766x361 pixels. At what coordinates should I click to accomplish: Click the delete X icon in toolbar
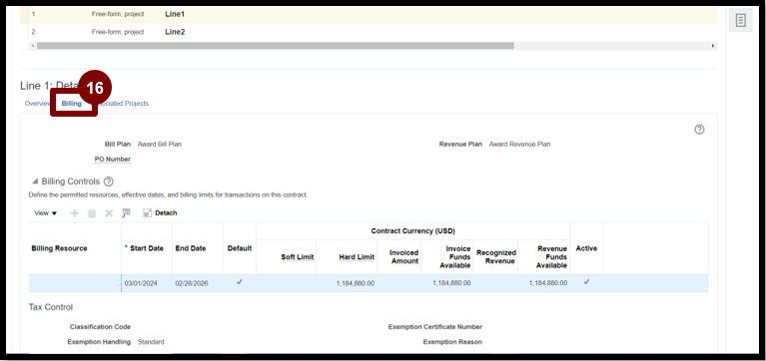[x=109, y=213]
